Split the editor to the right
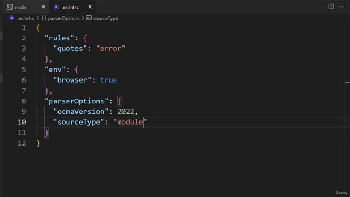This screenshot has height=197, width=350. coord(331,7)
